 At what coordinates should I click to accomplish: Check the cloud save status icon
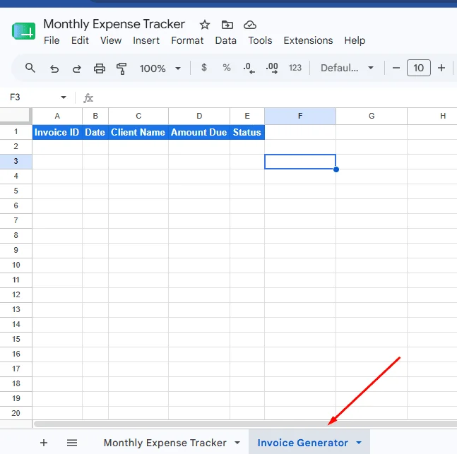pos(250,25)
